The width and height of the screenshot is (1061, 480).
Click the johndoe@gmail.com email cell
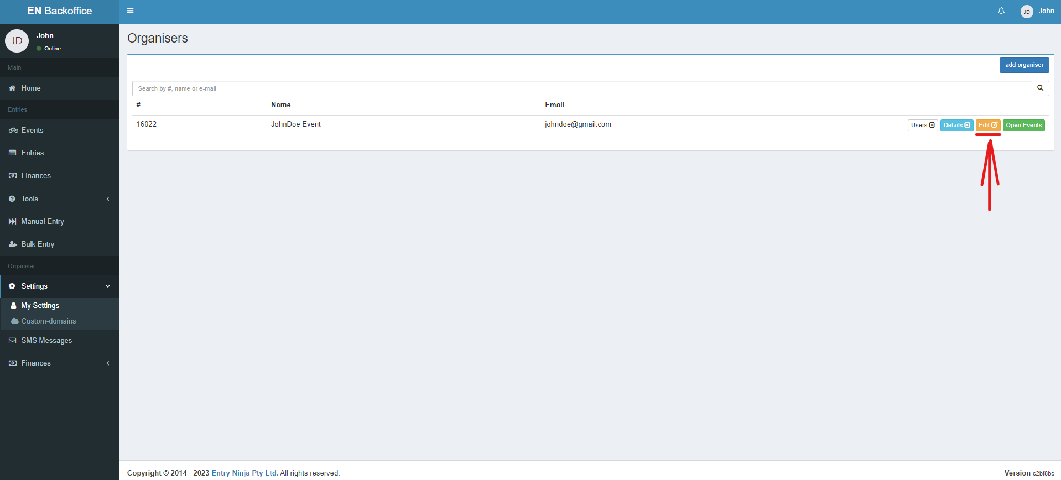tap(578, 124)
